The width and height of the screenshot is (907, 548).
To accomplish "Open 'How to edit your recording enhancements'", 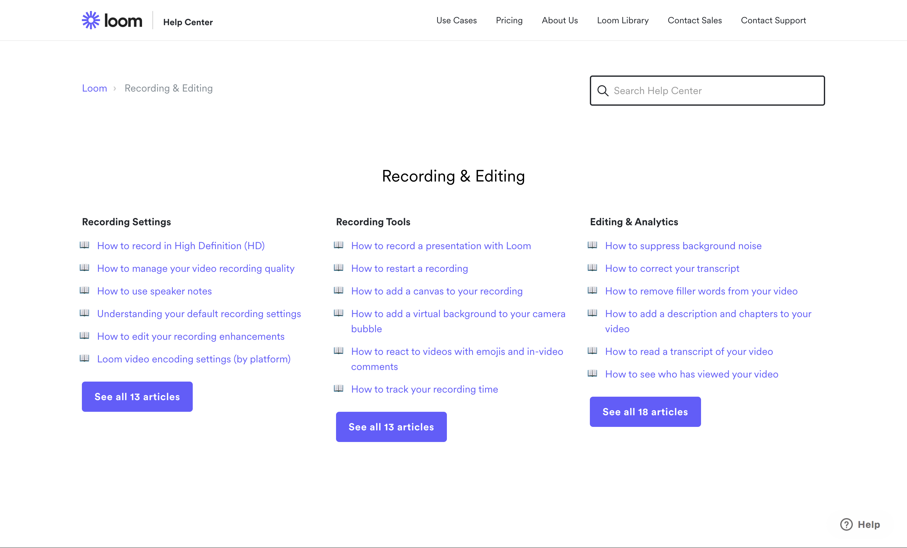I will coord(191,337).
